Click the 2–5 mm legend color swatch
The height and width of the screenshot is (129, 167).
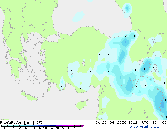pyautogui.click(x=23, y=126)
